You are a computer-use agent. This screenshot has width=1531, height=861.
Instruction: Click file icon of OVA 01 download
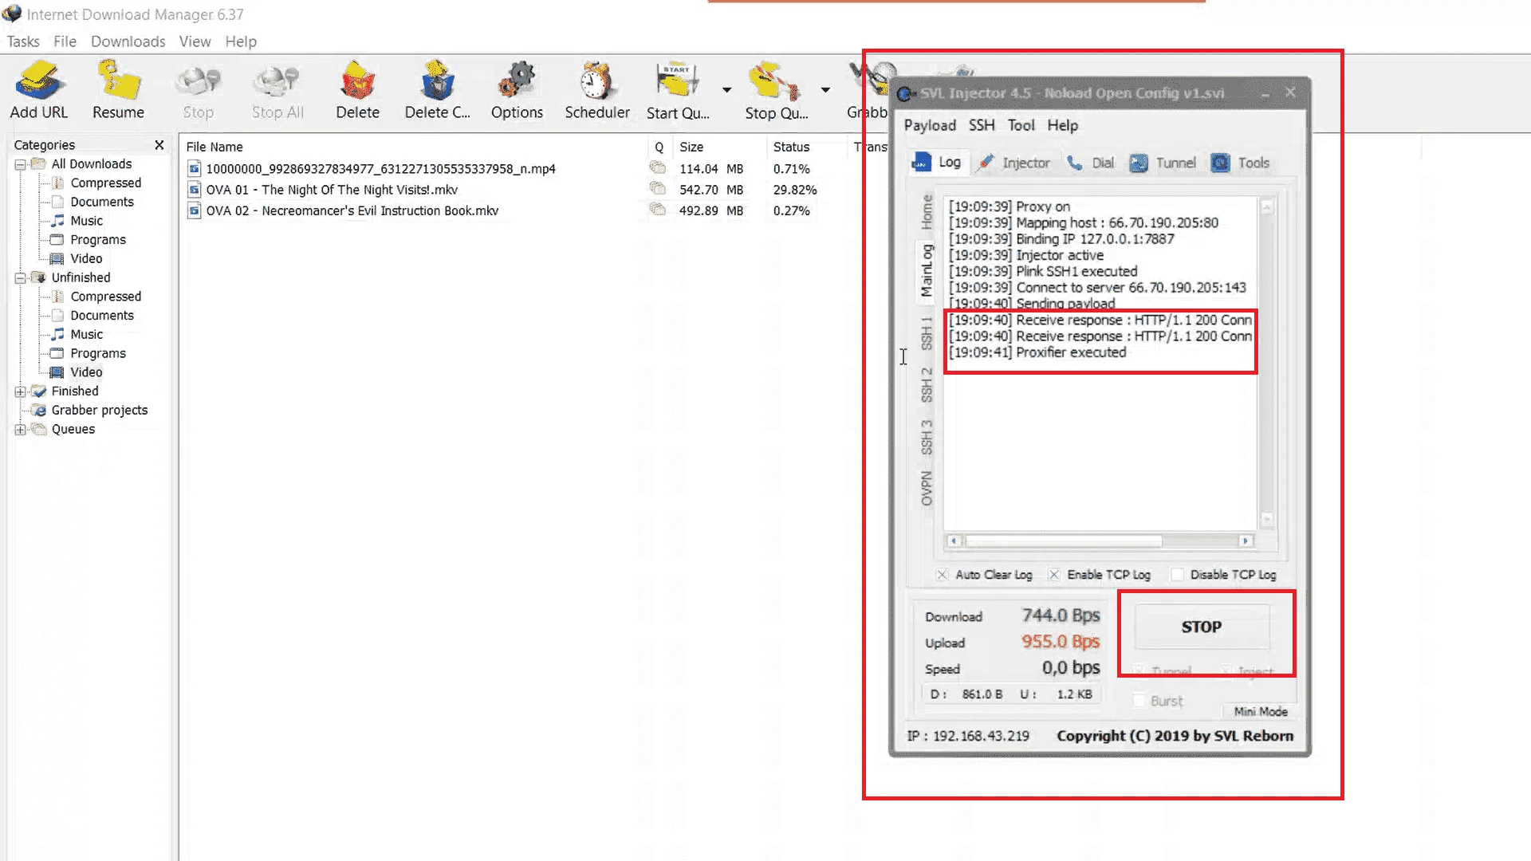tap(194, 190)
